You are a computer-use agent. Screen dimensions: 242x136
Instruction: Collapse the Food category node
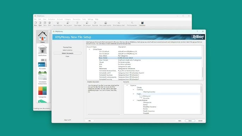[x=133, y=94]
